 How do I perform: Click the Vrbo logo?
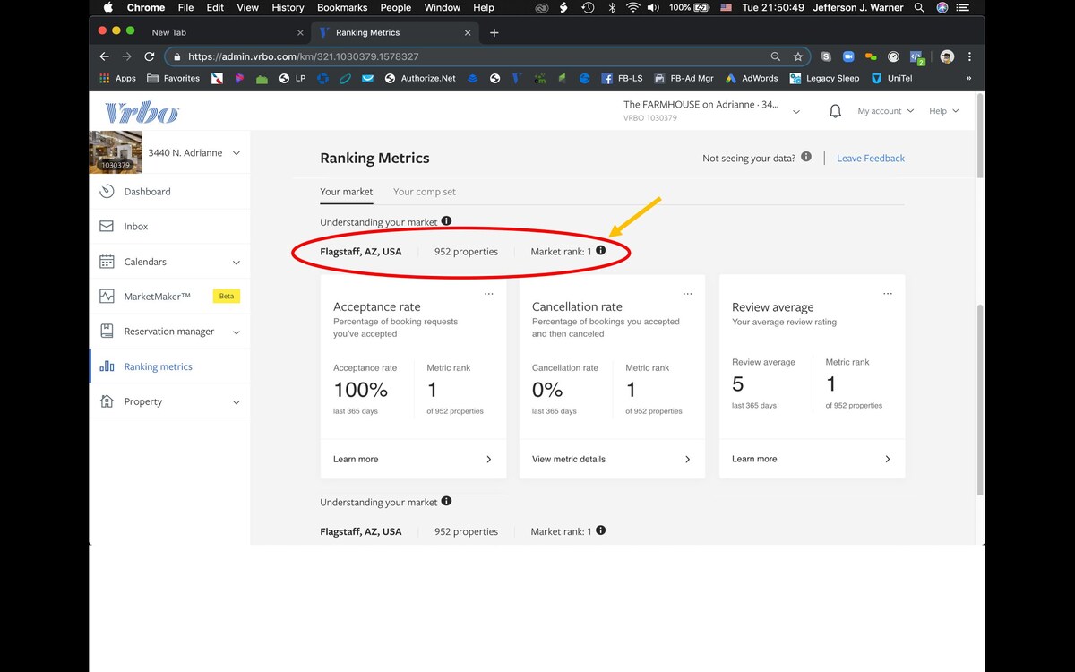pos(142,112)
